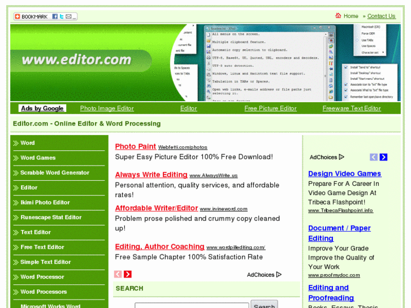Click the double-chevron icon beside Free Text Editor
This screenshot has width=411, height=308.
tap(16, 248)
